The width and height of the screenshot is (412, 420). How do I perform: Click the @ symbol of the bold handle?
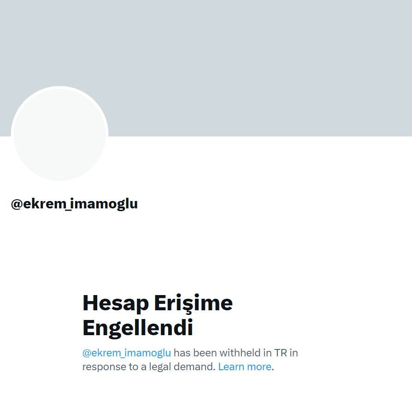[x=17, y=204]
